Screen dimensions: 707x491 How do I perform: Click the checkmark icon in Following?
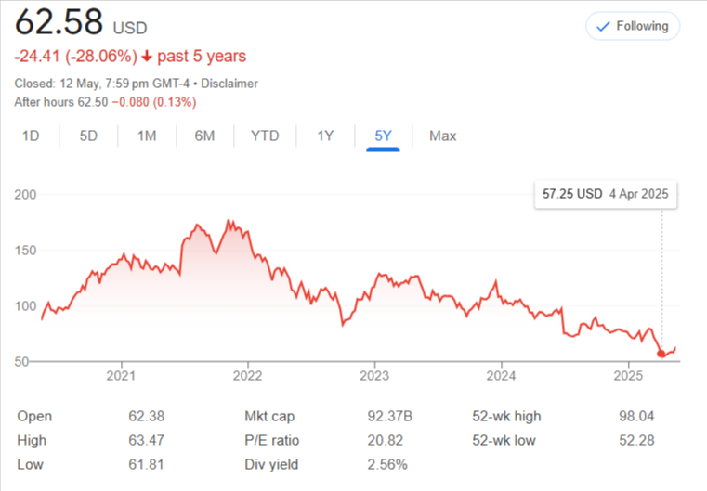(603, 26)
